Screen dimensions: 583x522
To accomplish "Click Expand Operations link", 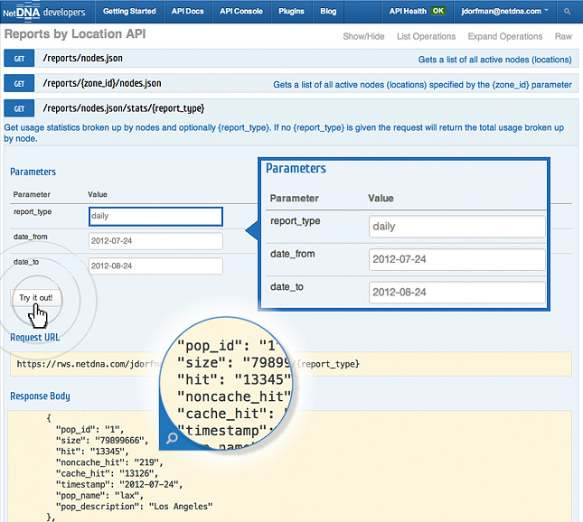I will click(x=505, y=36).
